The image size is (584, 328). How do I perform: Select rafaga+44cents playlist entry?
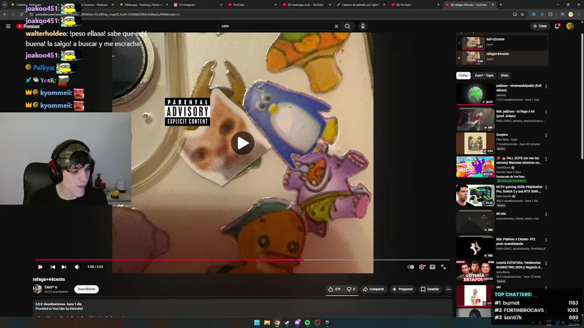[502, 58]
